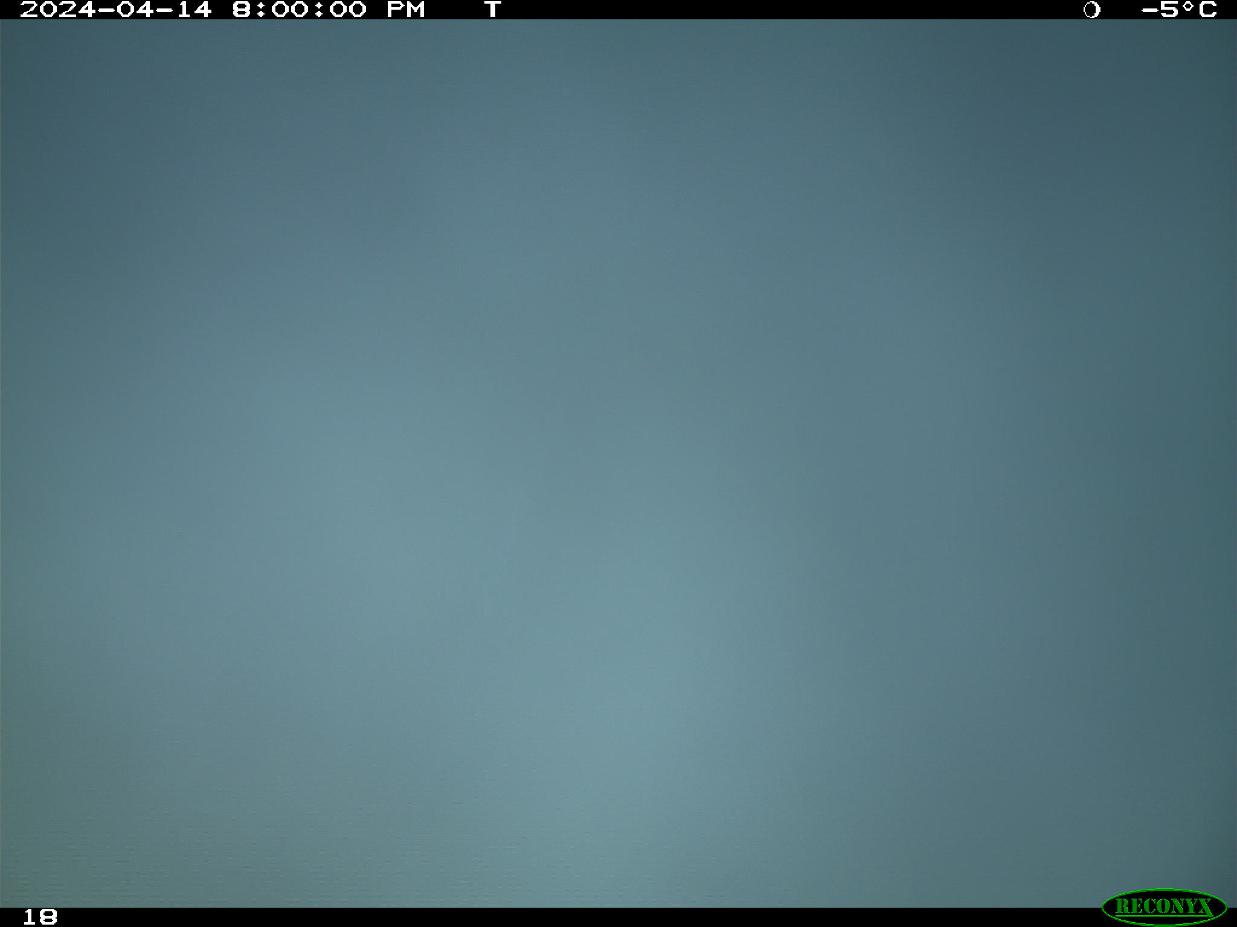Click the date 2024-04-14 in the header
Screen dimensions: 1237x927
tap(116, 10)
